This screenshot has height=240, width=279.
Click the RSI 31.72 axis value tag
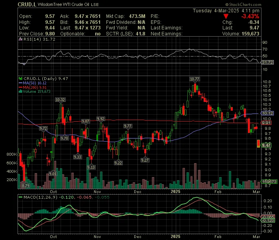coord(267,62)
